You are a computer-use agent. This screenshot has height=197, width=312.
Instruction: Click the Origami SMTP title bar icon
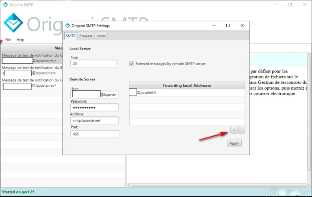[5, 5]
